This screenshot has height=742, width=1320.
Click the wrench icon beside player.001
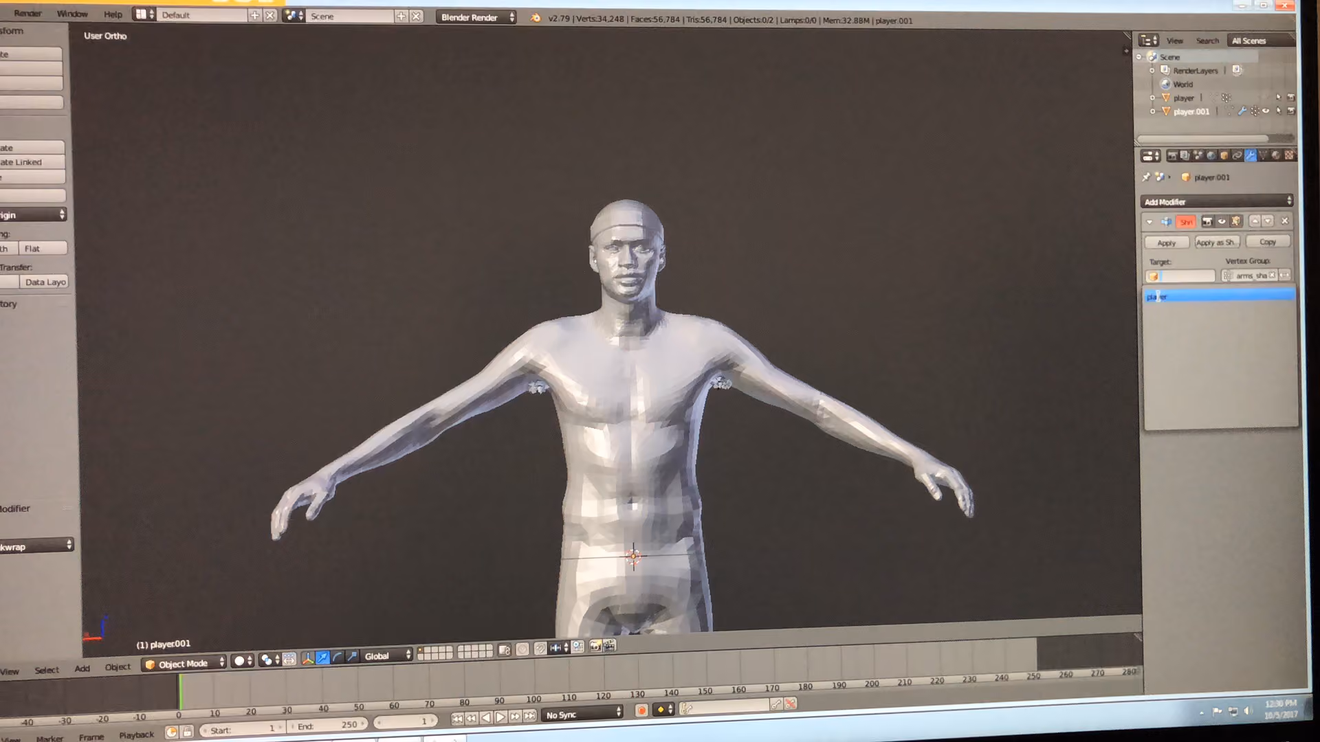[1242, 111]
